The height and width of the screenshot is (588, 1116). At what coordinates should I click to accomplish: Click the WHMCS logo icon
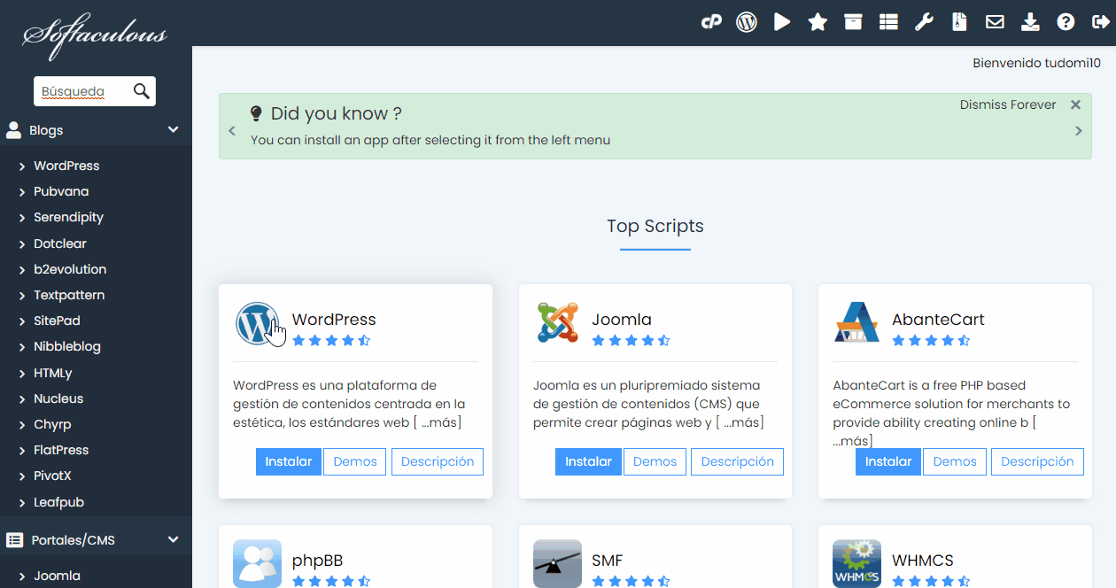coord(856,564)
